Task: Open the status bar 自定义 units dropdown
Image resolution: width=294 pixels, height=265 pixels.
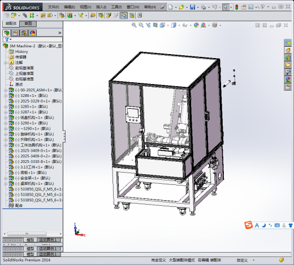Action: click(254, 260)
